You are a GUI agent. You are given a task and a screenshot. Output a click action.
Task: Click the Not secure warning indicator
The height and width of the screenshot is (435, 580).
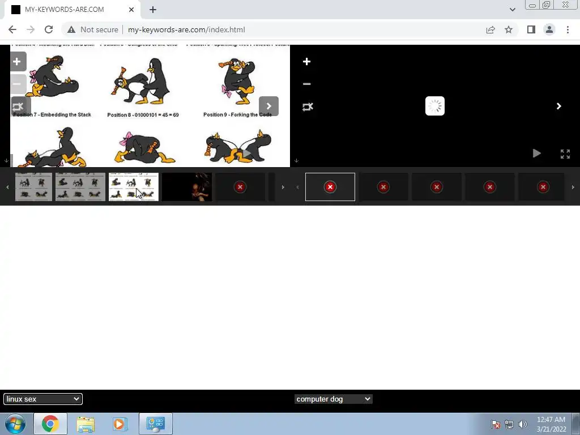(x=93, y=29)
